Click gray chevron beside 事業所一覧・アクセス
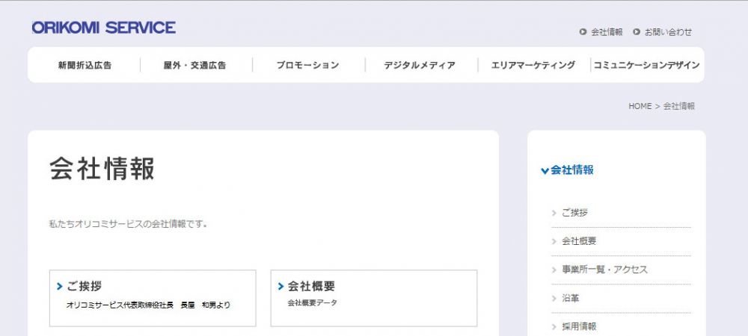This screenshot has width=748, height=336. [x=554, y=270]
